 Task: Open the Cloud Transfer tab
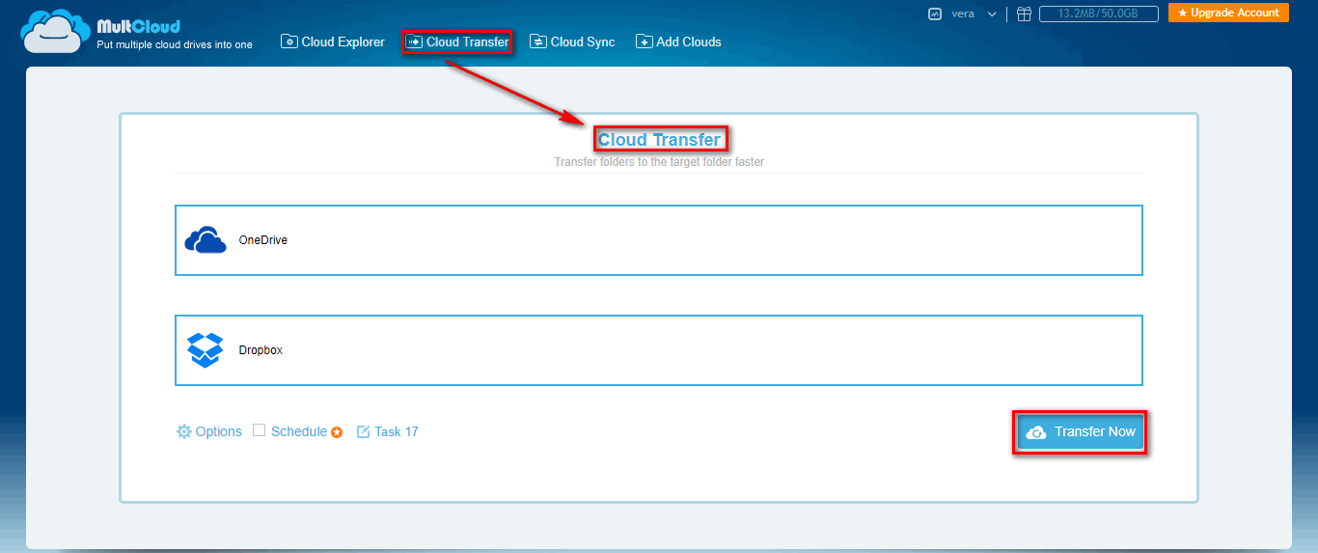[x=457, y=41]
